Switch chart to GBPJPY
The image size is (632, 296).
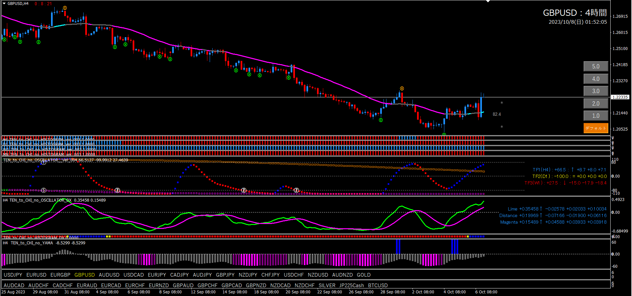coord(225,275)
